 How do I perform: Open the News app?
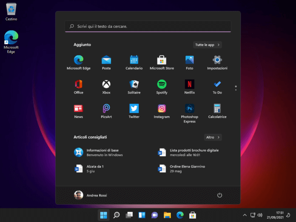(x=79, y=111)
